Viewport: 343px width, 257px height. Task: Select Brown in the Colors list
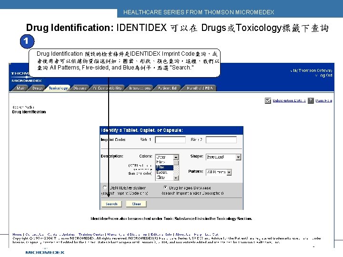pos(164,172)
